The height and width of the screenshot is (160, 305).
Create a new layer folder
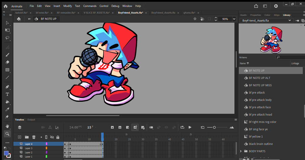(x=27, y=137)
